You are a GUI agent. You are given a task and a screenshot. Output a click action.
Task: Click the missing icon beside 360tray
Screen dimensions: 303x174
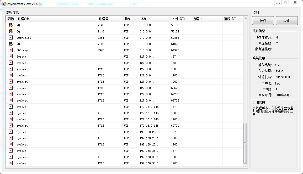11,50
